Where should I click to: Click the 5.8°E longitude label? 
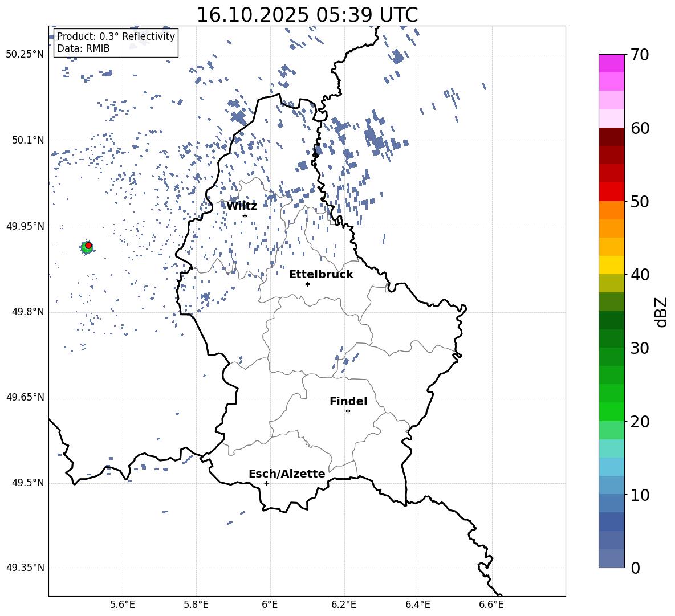[196, 605]
